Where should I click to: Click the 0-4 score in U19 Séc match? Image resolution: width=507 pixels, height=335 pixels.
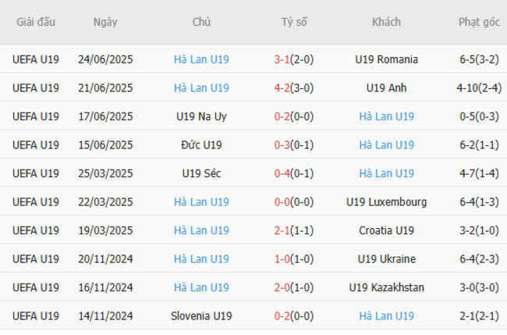283,173
